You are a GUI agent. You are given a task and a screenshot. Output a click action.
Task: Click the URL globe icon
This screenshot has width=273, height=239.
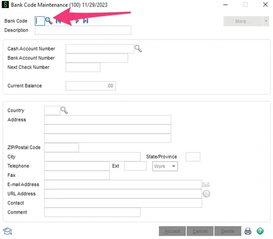pos(207,194)
